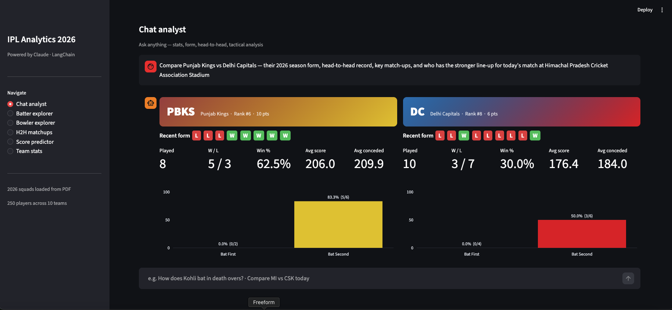This screenshot has height=310, width=672.
Task: Click the user message comparing PBKS vs DC
Action: (384, 70)
